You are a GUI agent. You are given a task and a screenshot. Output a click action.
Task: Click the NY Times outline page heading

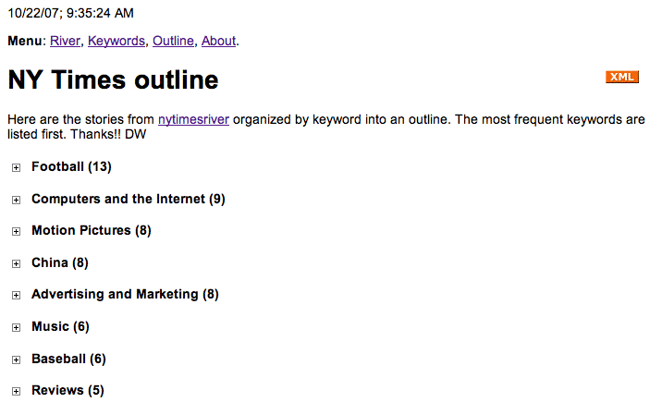(x=113, y=80)
